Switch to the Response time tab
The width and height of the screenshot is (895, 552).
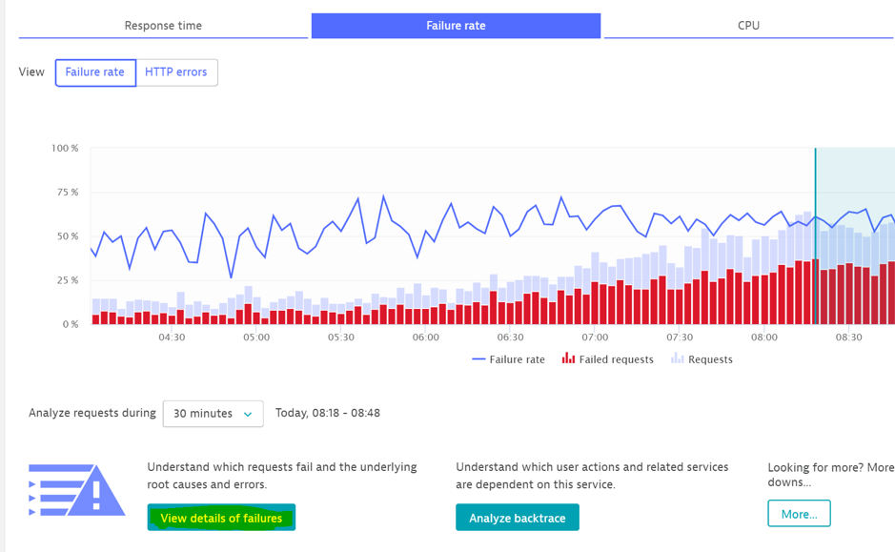[x=162, y=25]
